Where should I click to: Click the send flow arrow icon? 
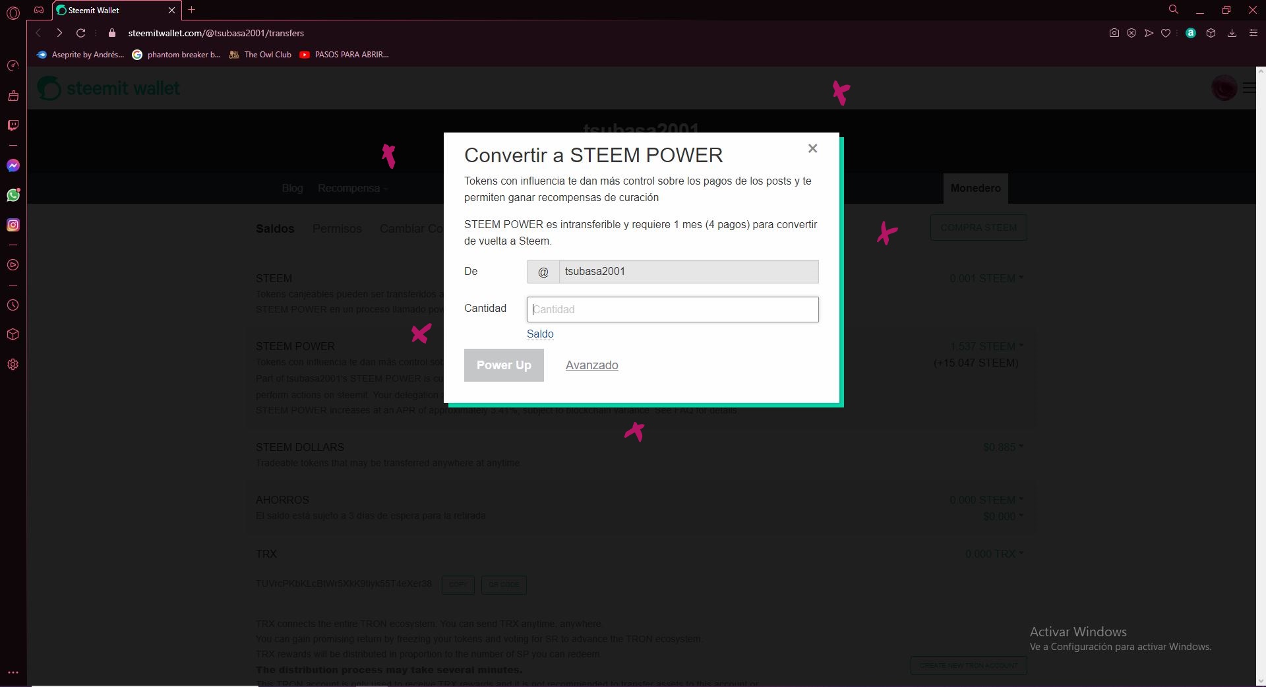point(1149,33)
